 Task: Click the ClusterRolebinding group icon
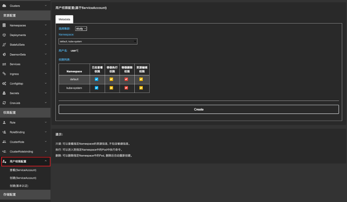click(x=4, y=152)
